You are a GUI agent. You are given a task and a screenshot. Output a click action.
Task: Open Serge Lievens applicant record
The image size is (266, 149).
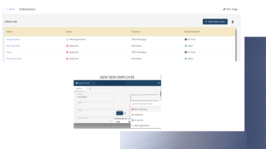coord(13,39)
